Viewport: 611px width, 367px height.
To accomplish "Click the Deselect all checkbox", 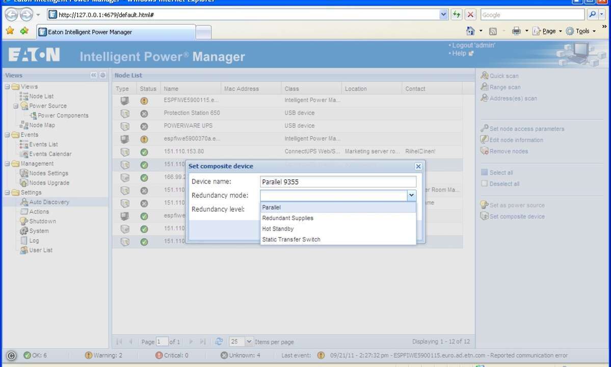I will click(484, 183).
